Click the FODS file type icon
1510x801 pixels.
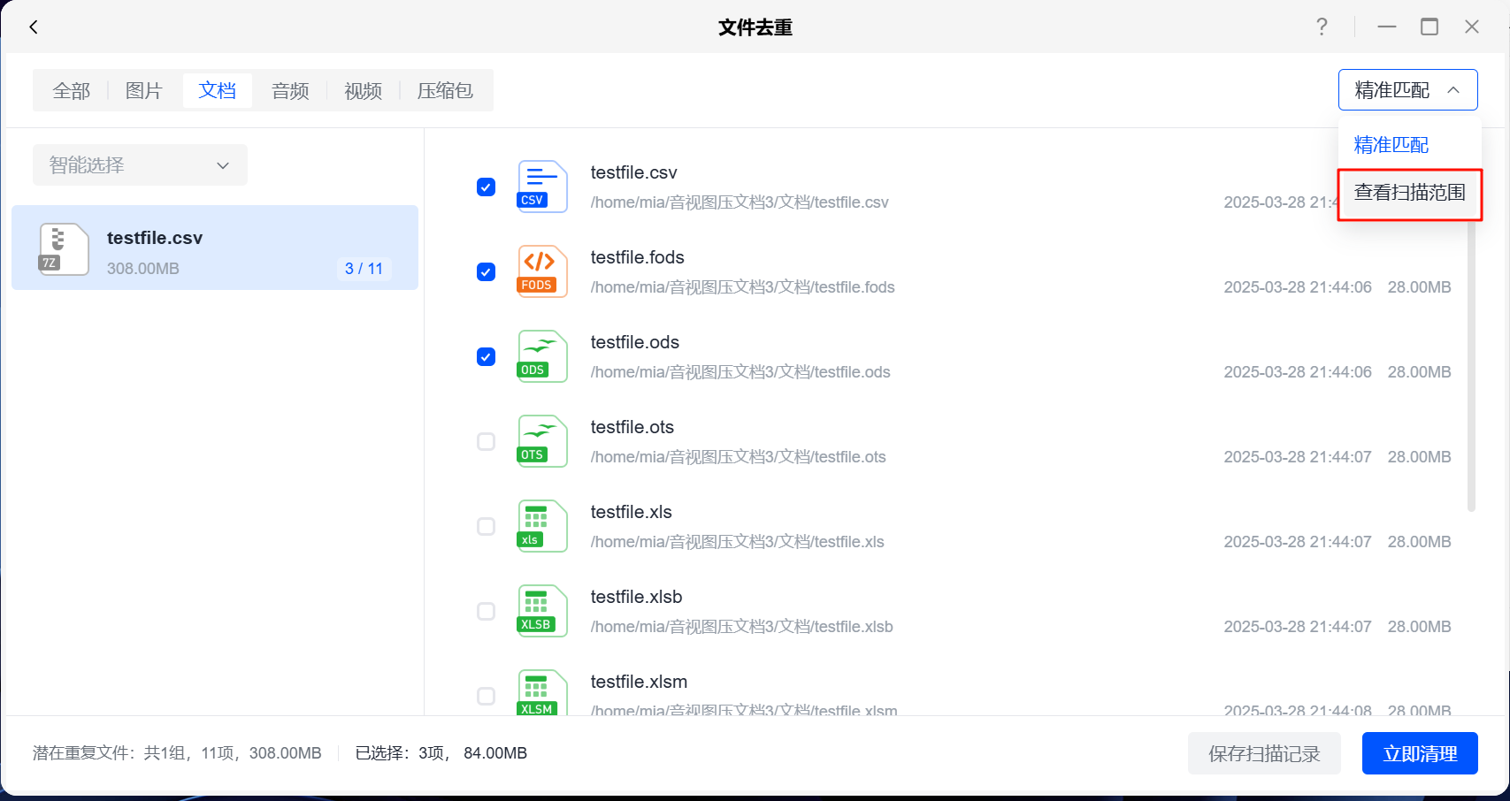point(541,271)
